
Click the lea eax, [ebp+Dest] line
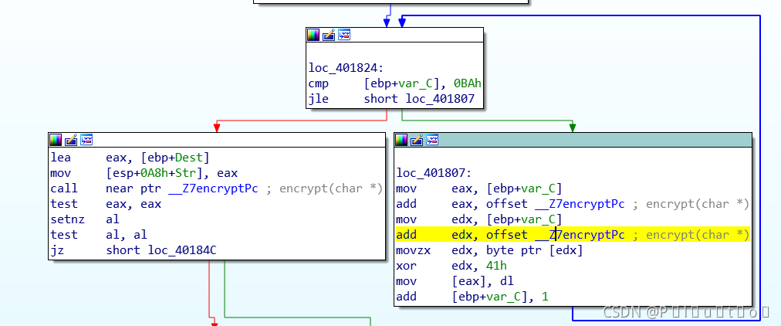(130, 158)
